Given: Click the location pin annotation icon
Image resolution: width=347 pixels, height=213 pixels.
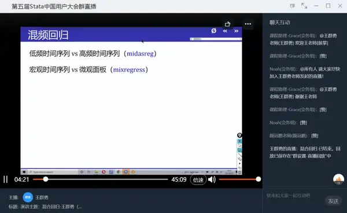Looking at the screenshot, I should pyautogui.click(x=239, y=135).
